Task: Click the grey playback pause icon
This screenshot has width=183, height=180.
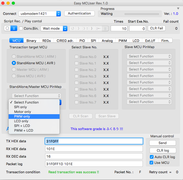Action: 105,29
